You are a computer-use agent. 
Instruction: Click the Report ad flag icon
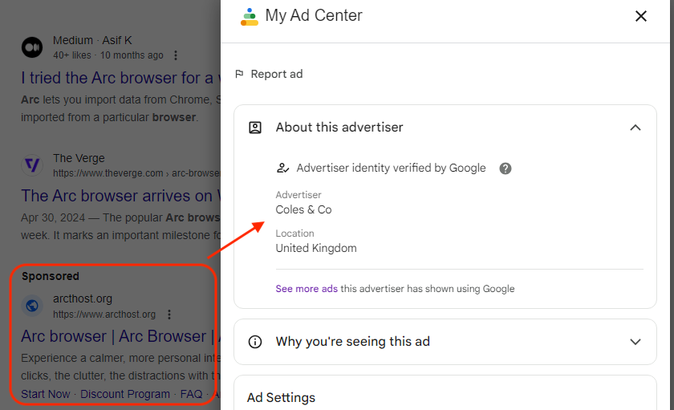point(239,75)
